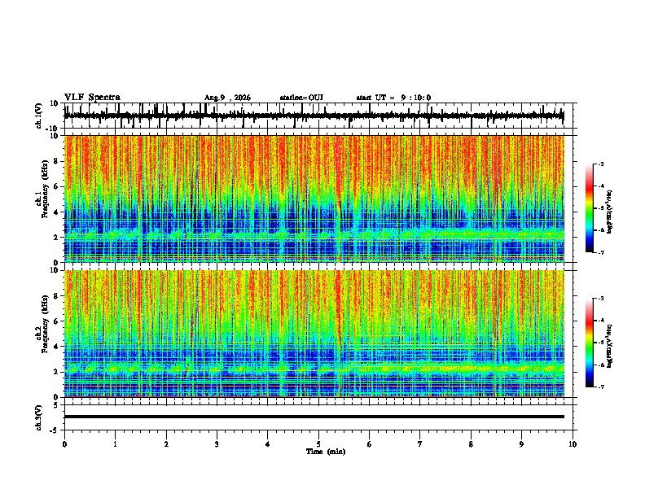
Task: Click the ch.1 spectrogram color scale bar
Action: [x=590, y=208]
